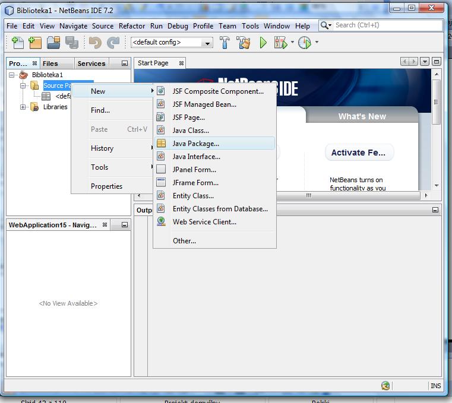452x403 pixels.
Task: Click the Start Page scroll down arrow
Action: [437, 186]
